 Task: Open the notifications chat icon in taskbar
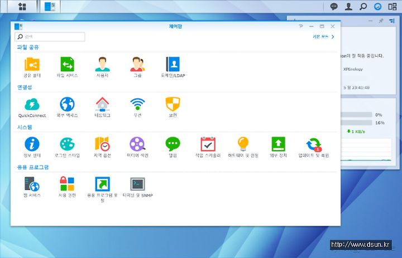(x=334, y=6)
